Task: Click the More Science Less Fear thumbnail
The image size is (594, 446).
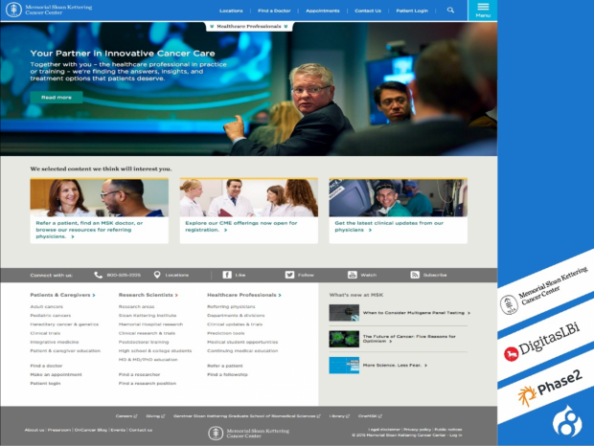Action: pos(344,365)
